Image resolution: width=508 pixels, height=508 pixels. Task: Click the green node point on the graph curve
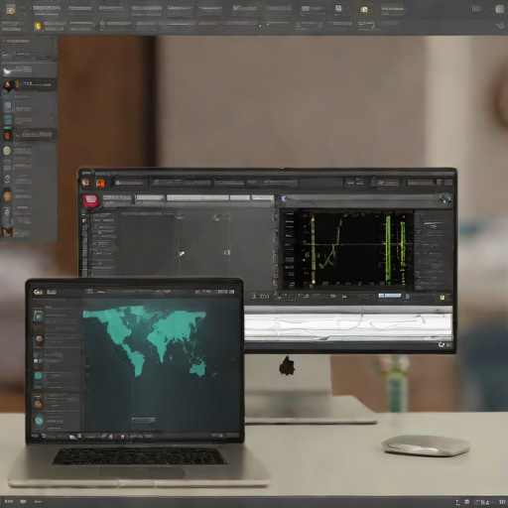pos(182,254)
